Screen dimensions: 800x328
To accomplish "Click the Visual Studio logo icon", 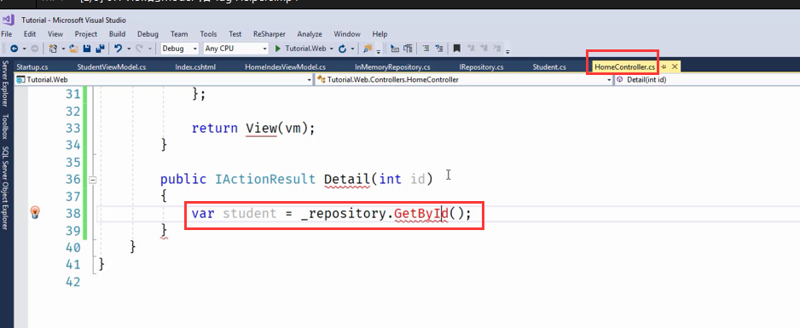I will coord(8,20).
